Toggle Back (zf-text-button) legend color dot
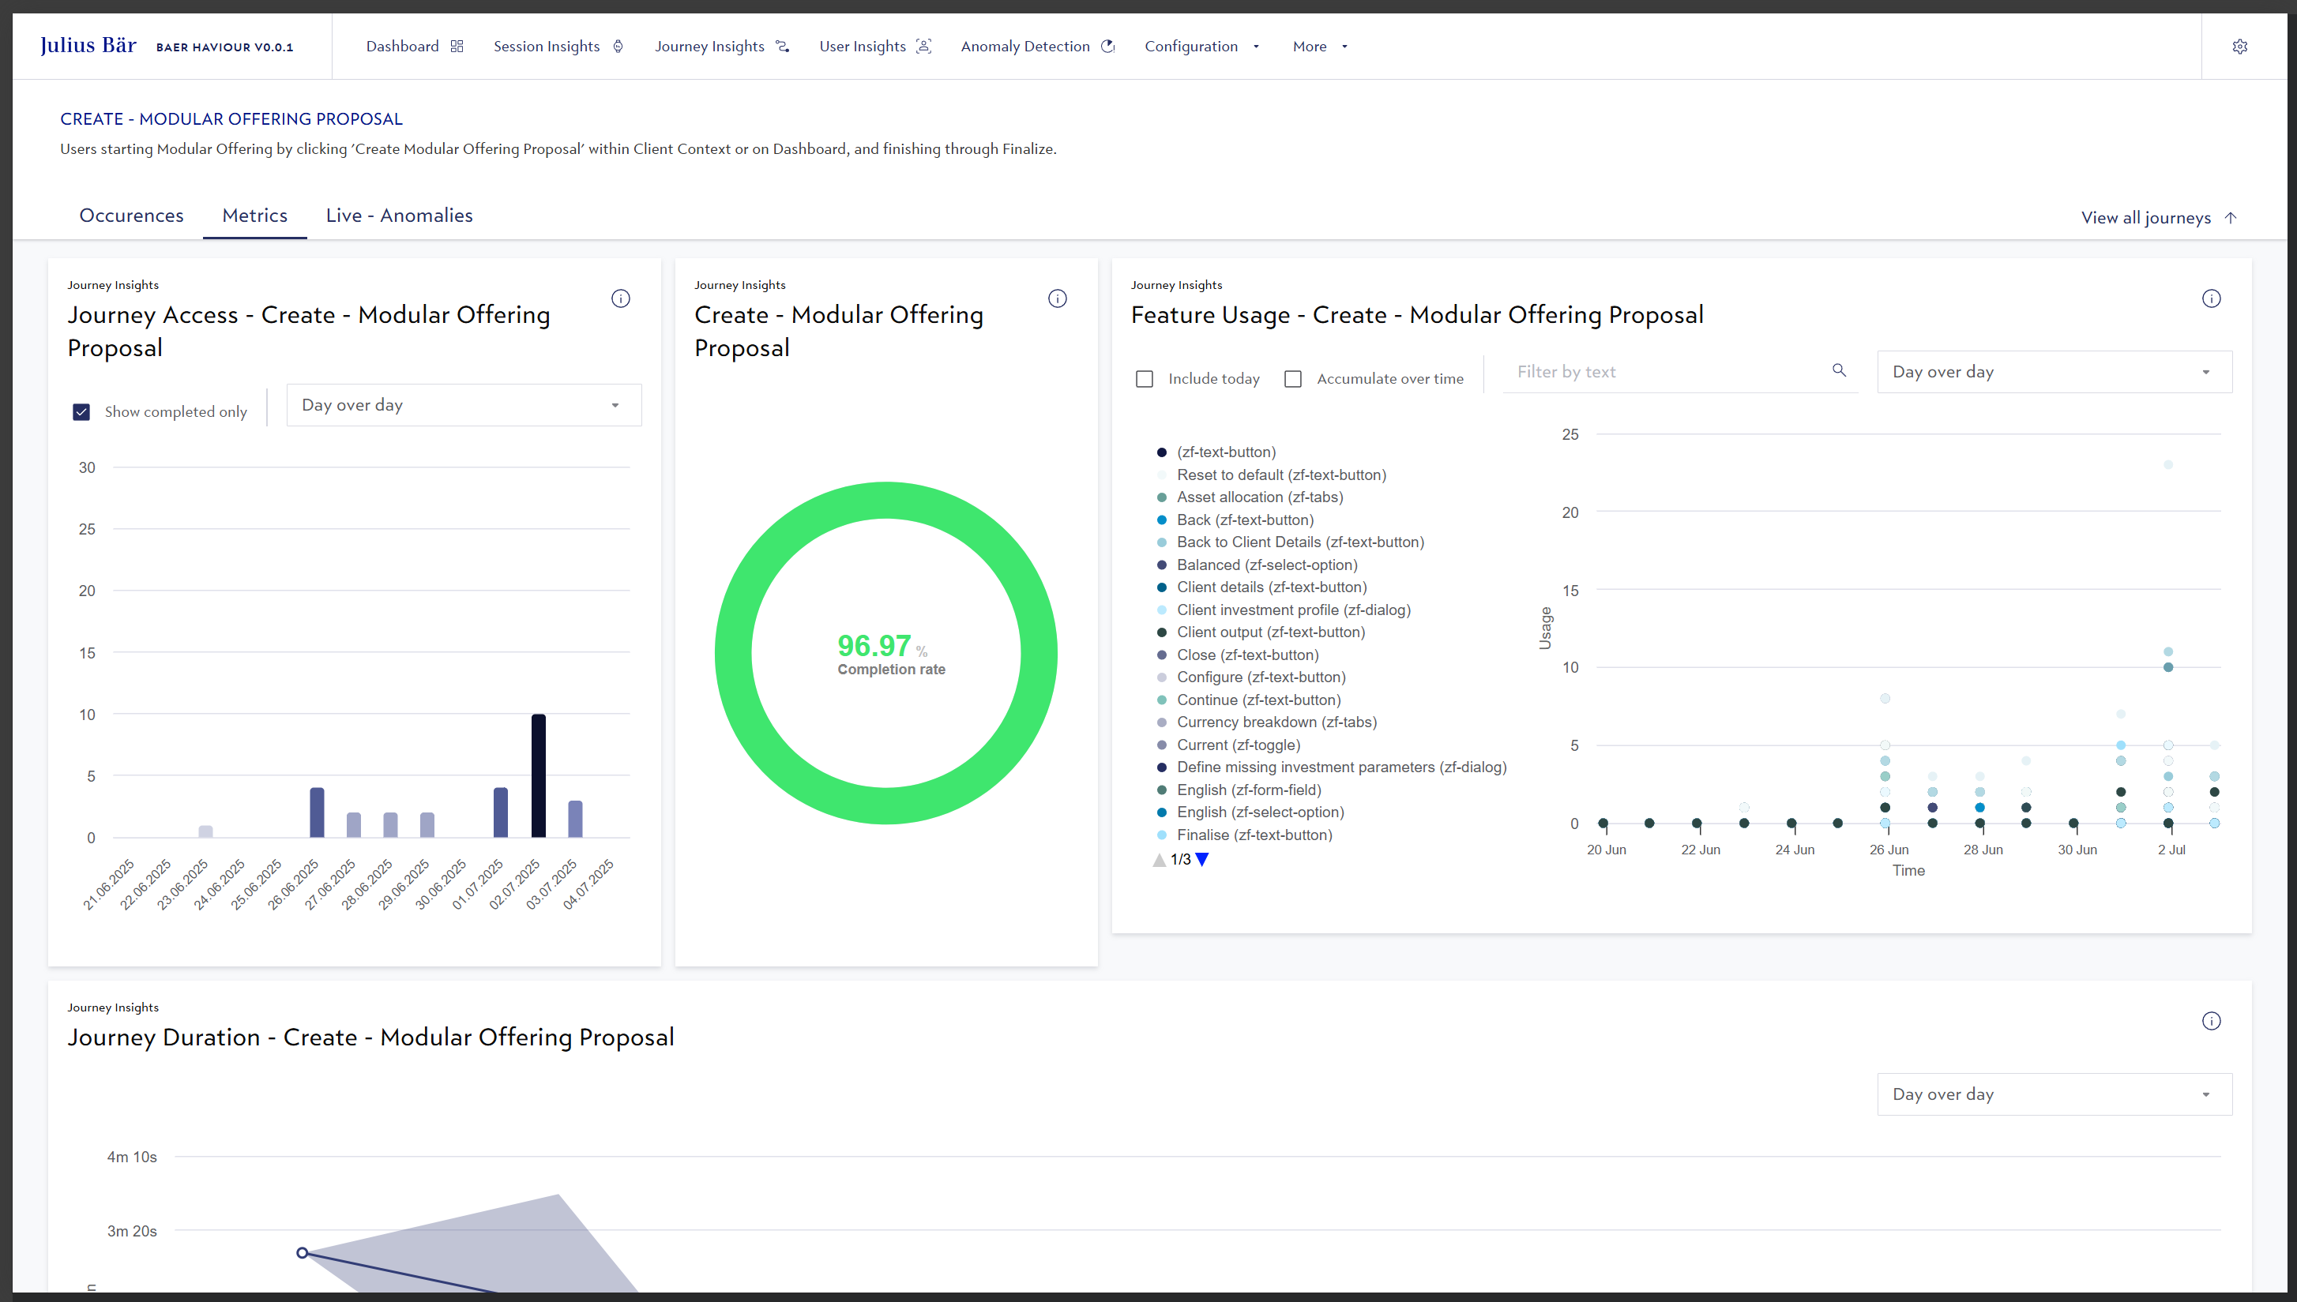Image resolution: width=2297 pixels, height=1302 pixels. (x=1161, y=520)
